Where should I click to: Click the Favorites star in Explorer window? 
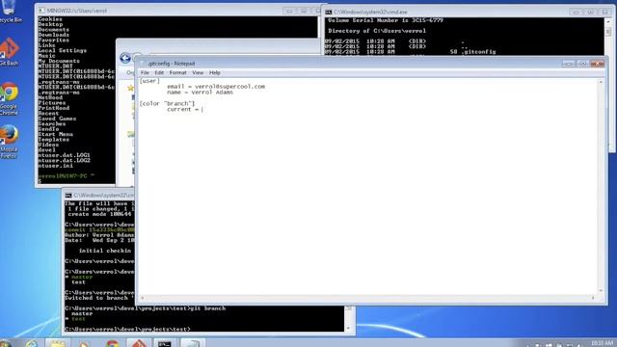(x=130, y=88)
